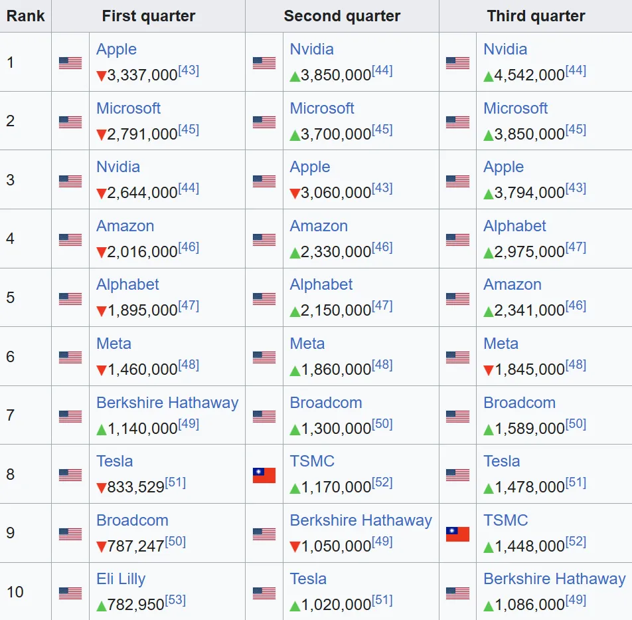Click the US flag beside second-quarter Apple

click(x=264, y=181)
